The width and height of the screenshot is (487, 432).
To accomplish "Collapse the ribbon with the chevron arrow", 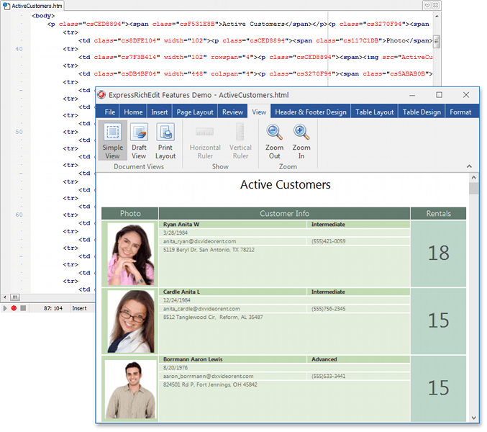I will pyautogui.click(x=468, y=166).
